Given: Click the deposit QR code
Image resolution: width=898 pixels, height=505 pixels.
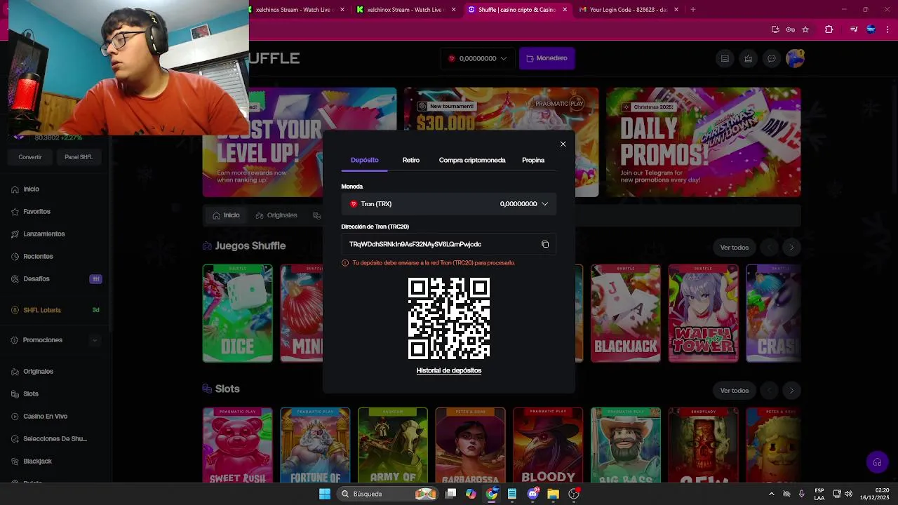Looking at the screenshot, I should coord(449,318).
